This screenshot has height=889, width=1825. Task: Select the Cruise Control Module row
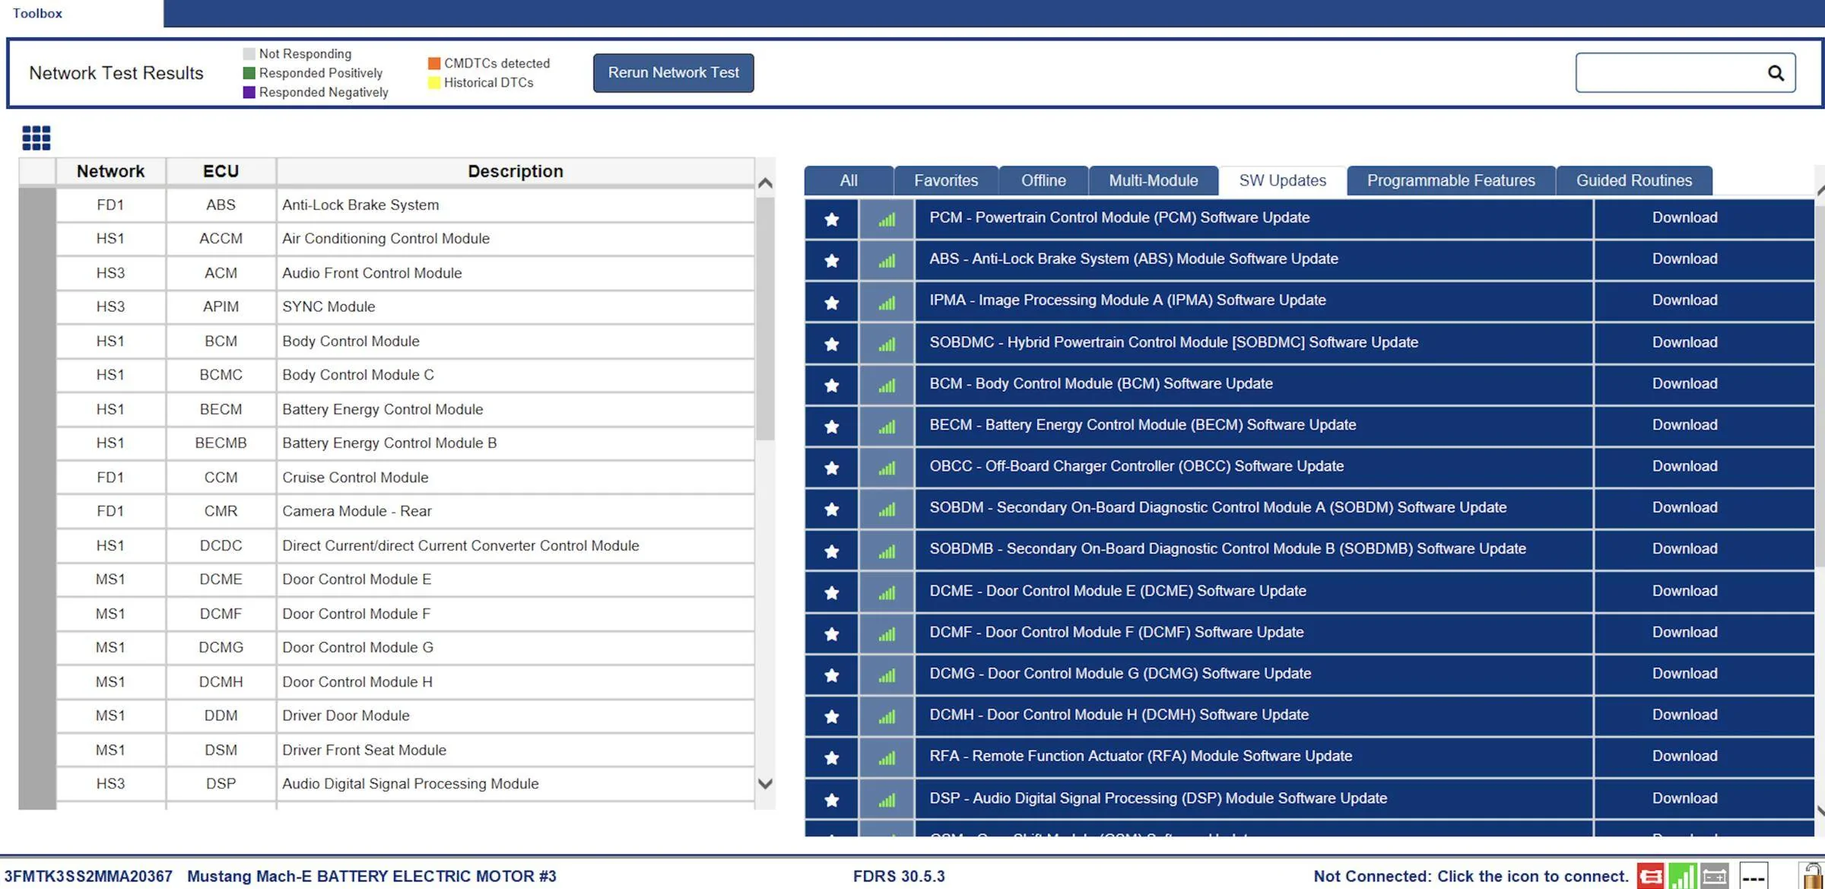(x=405, y=478)
